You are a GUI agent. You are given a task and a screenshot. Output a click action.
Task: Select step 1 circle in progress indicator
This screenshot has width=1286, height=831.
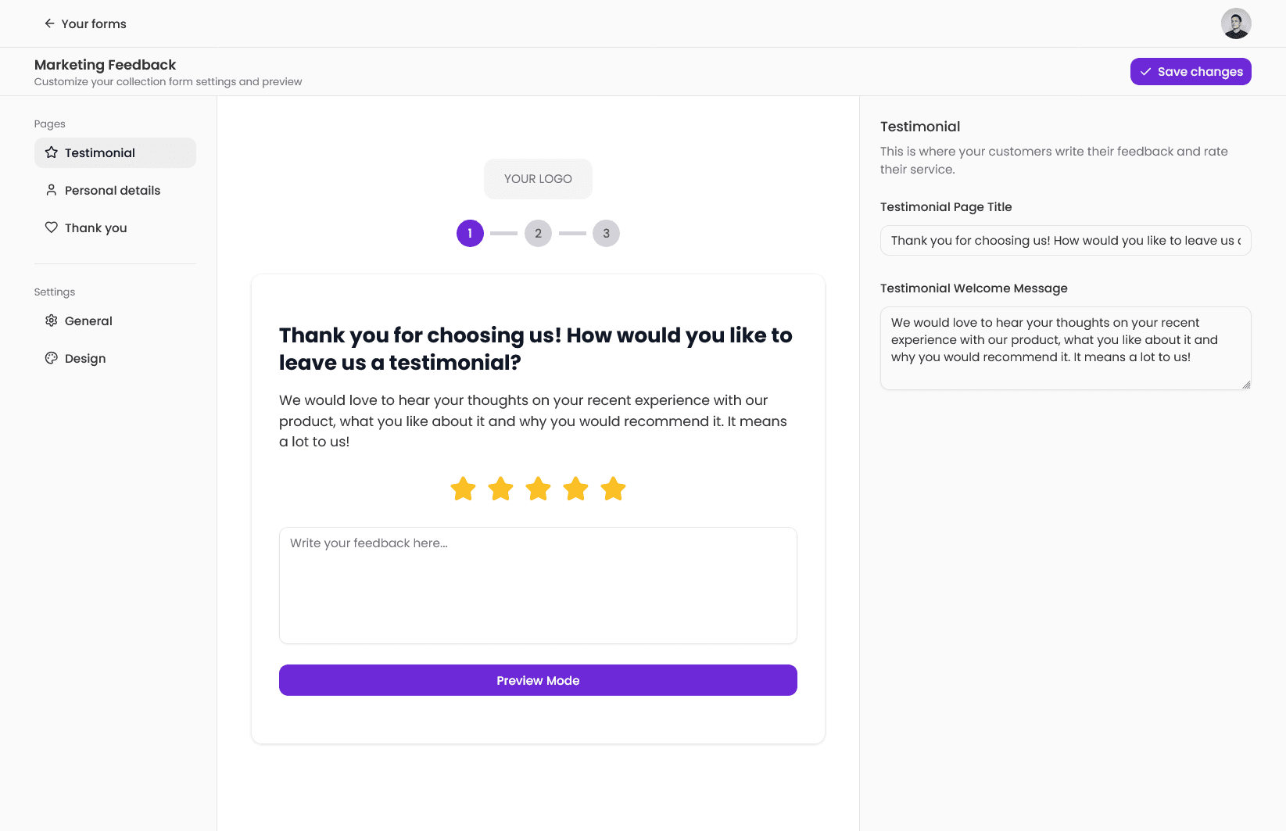click(469, 233)
